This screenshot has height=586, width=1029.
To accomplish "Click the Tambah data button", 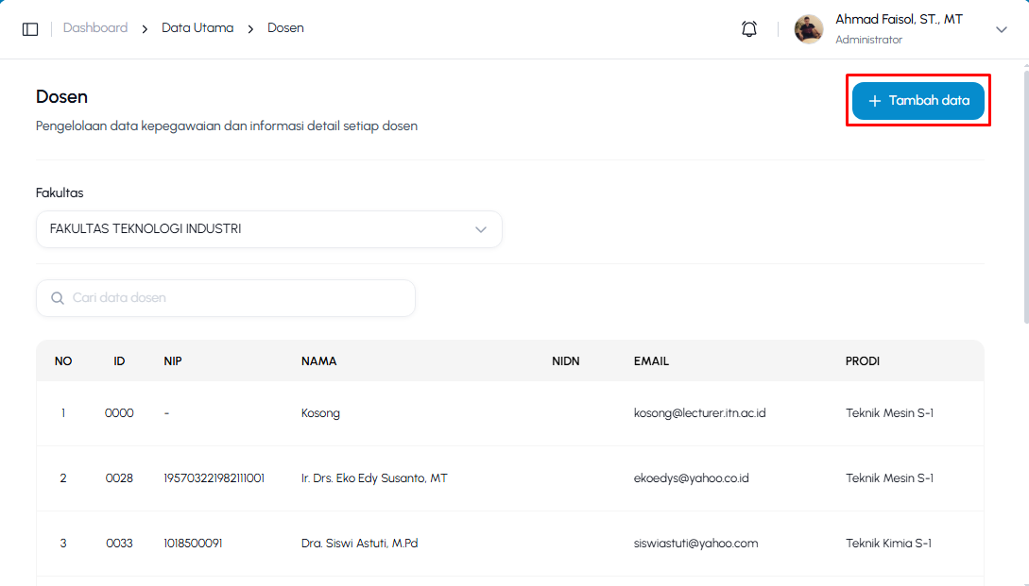I will pos(918,100).
